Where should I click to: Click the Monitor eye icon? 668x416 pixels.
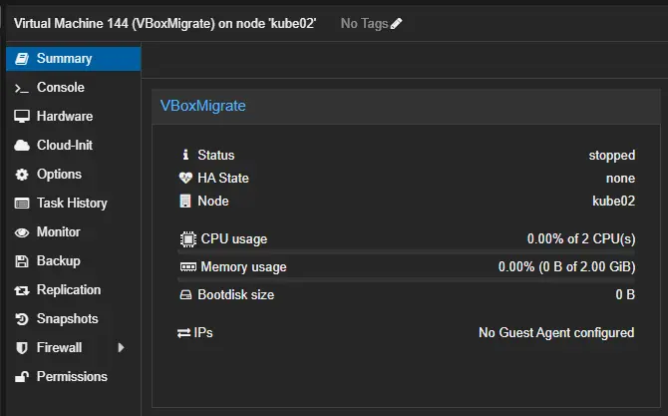22,232
